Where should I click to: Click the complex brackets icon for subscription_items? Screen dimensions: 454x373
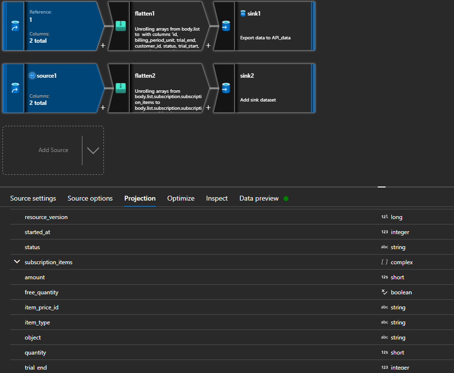click(x=385, y=262)
